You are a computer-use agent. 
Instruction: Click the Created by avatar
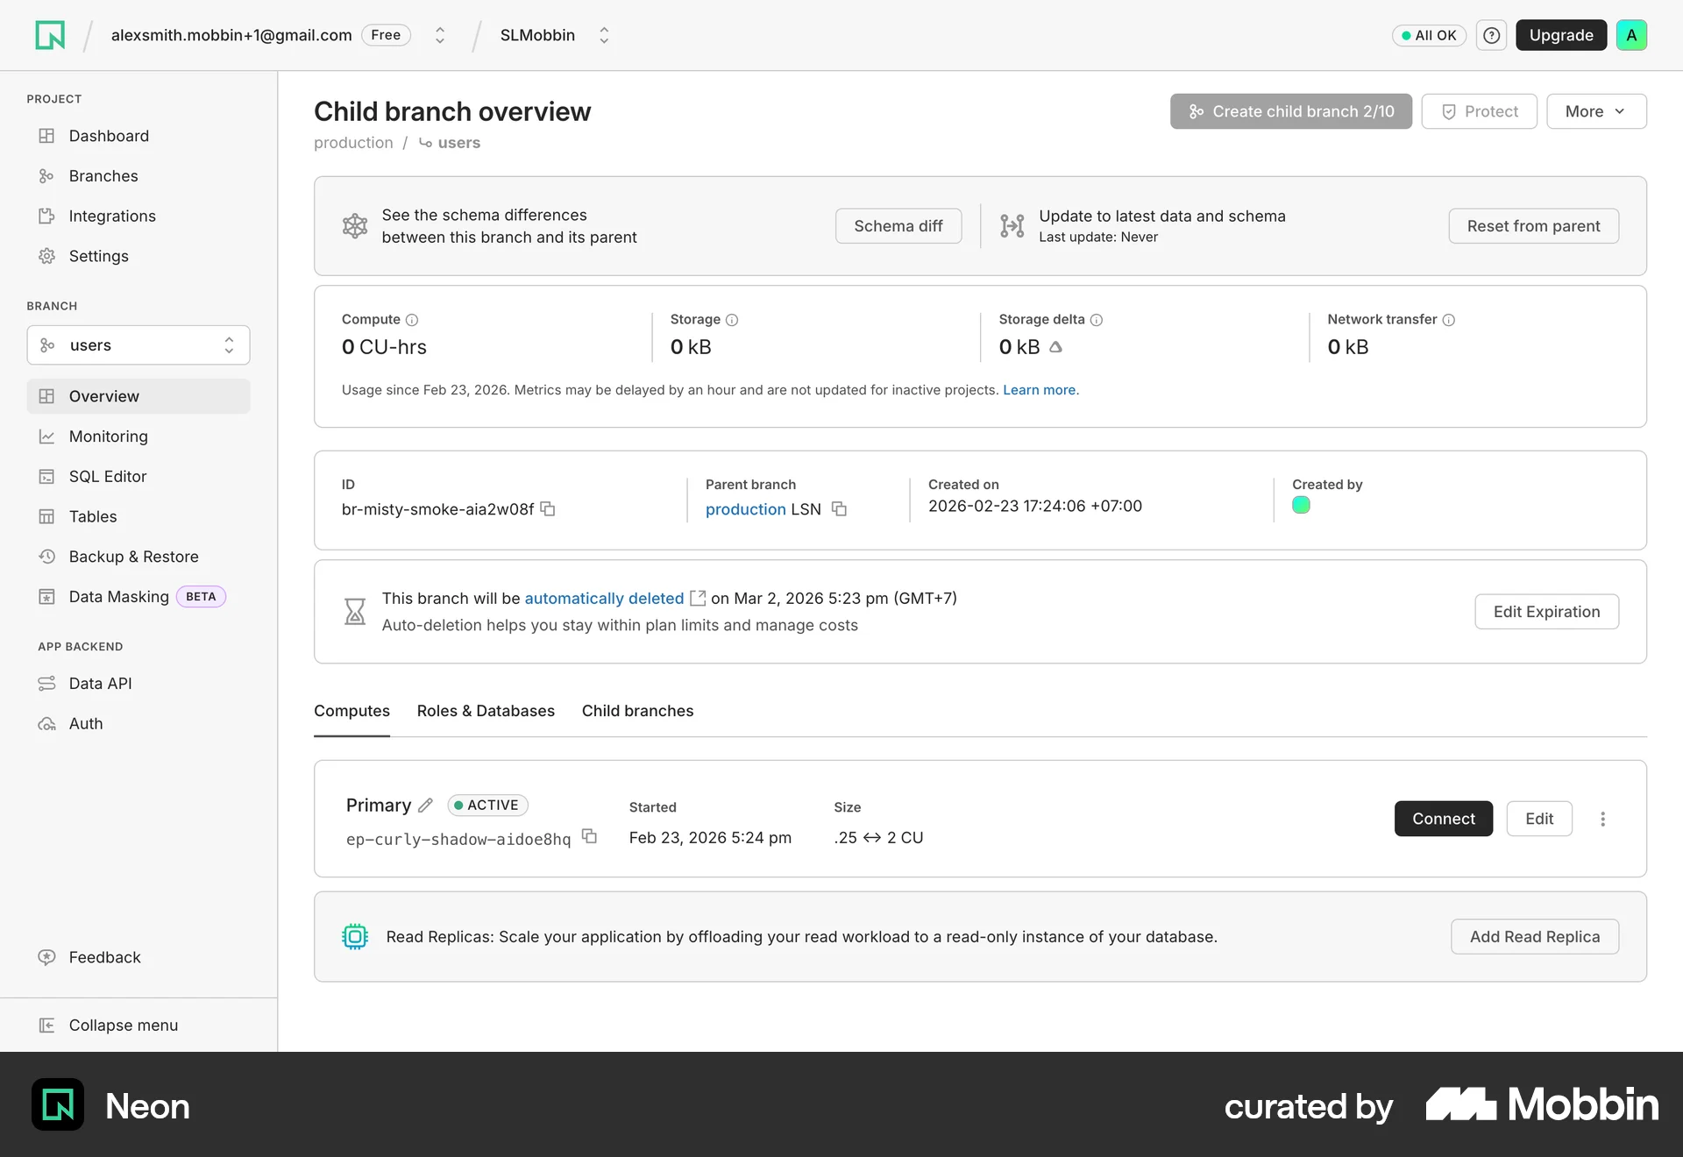coord(1301,505)
